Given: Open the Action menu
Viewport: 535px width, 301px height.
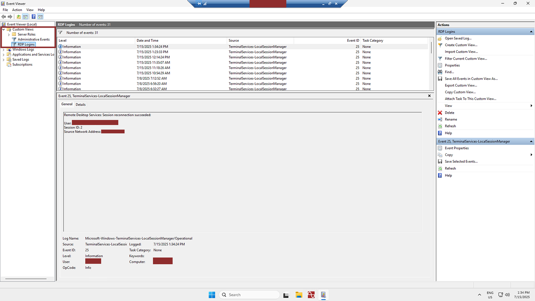Looking at the screenshot, I should coord(17,10).
